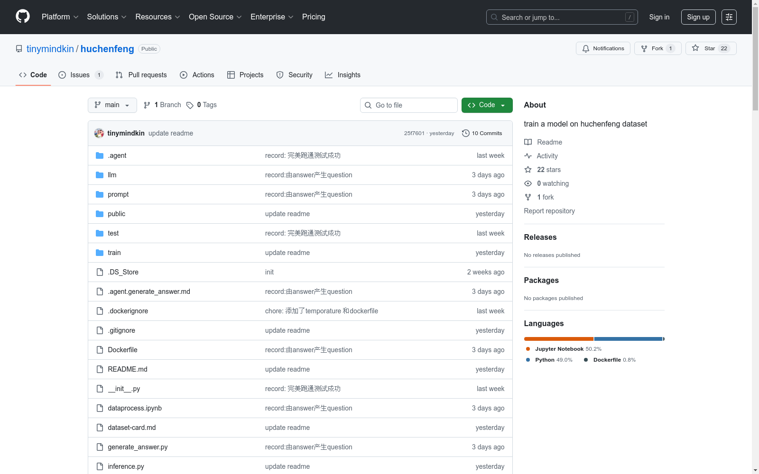This screenshot has width=759, height=474.
Task: Switch to the Security tab
Action: point(294,75)
